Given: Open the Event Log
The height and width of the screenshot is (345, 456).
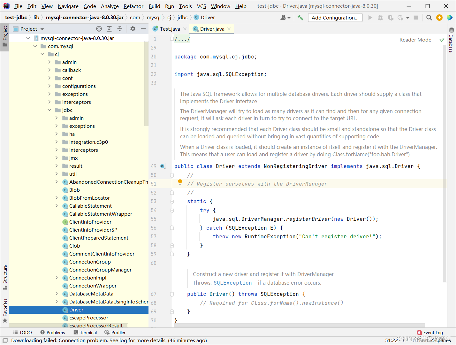Looking at the screenshot, I should coord(430,333).
